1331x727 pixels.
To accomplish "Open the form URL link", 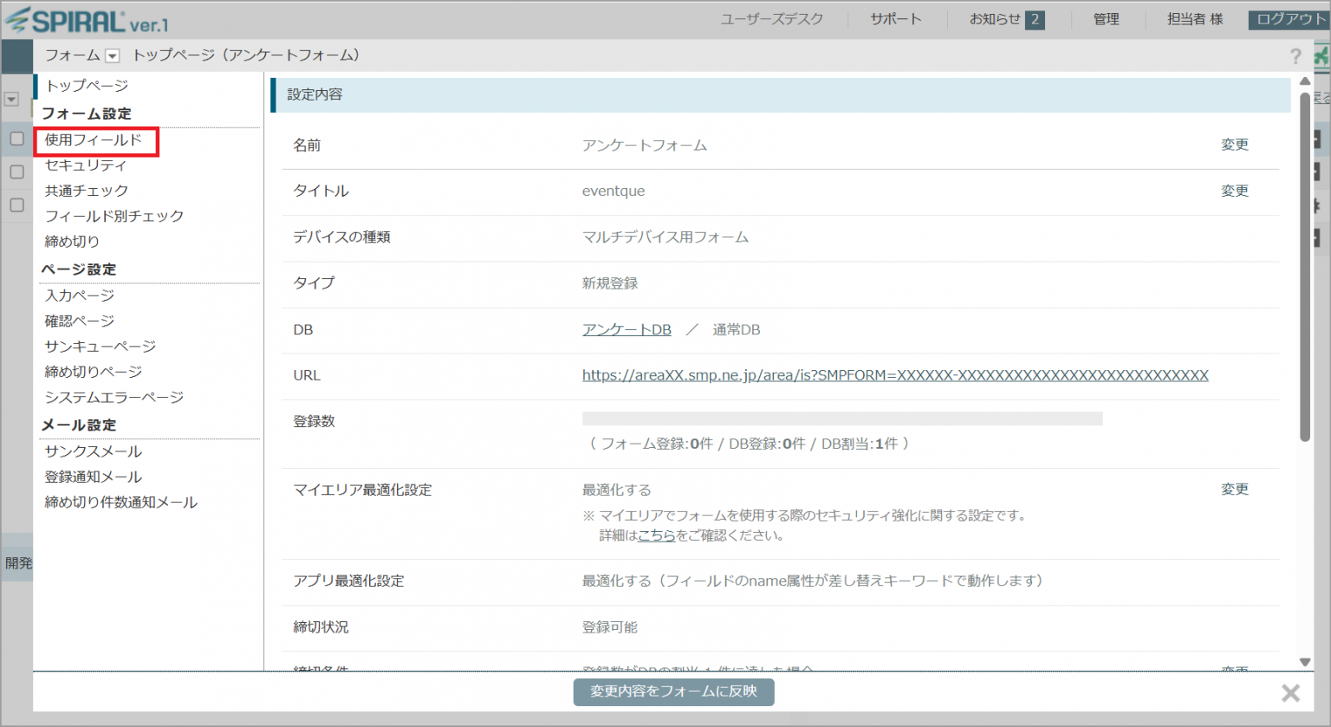I will (x=894, y=375).
